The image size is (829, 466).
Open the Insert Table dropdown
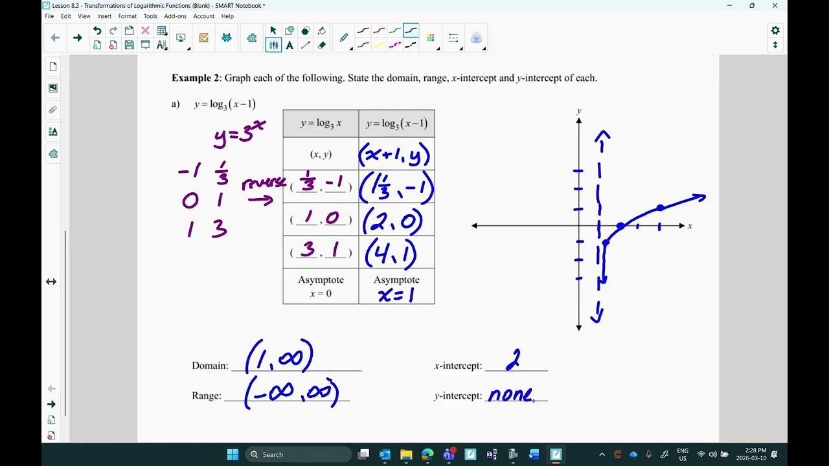click(x=162, y=30)
